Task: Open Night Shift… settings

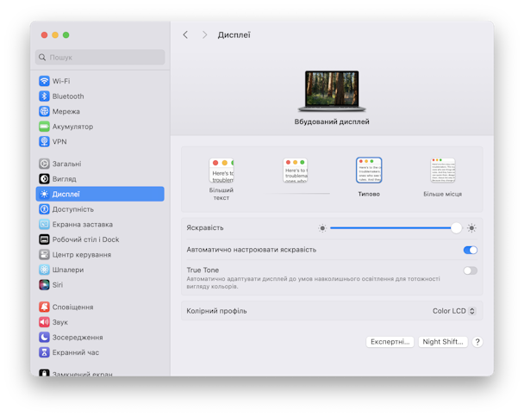Action: (443, 342)
